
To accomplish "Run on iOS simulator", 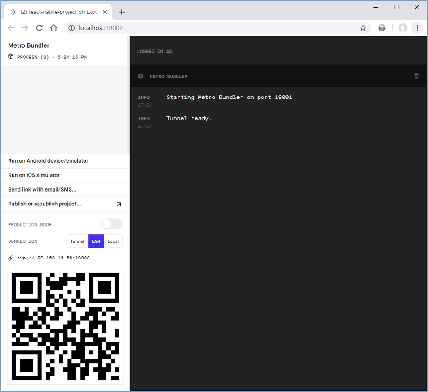I will pos(65,175).
